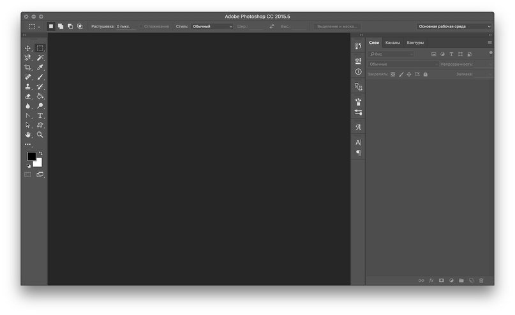This screenshot has width=515, height=315.
Task: Open the background color picker (white swatch)
Action: 39,163
